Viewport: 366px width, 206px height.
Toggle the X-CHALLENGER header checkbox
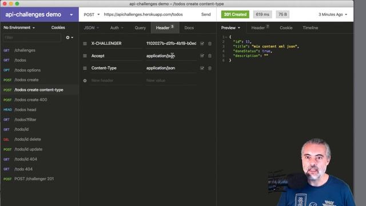(202, 43)
